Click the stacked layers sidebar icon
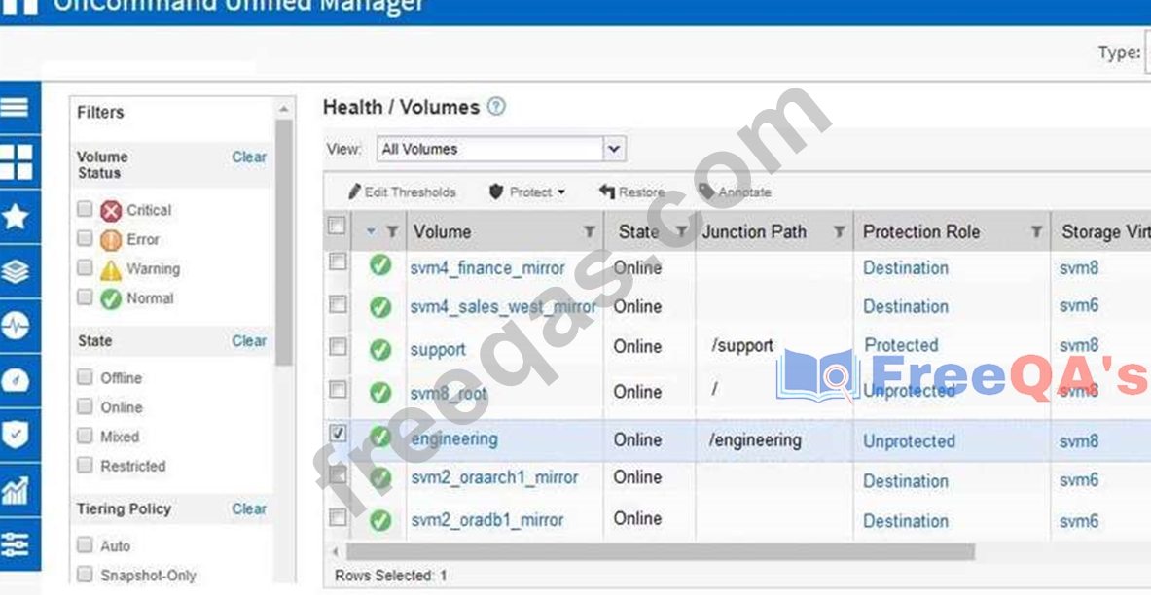 16,271
